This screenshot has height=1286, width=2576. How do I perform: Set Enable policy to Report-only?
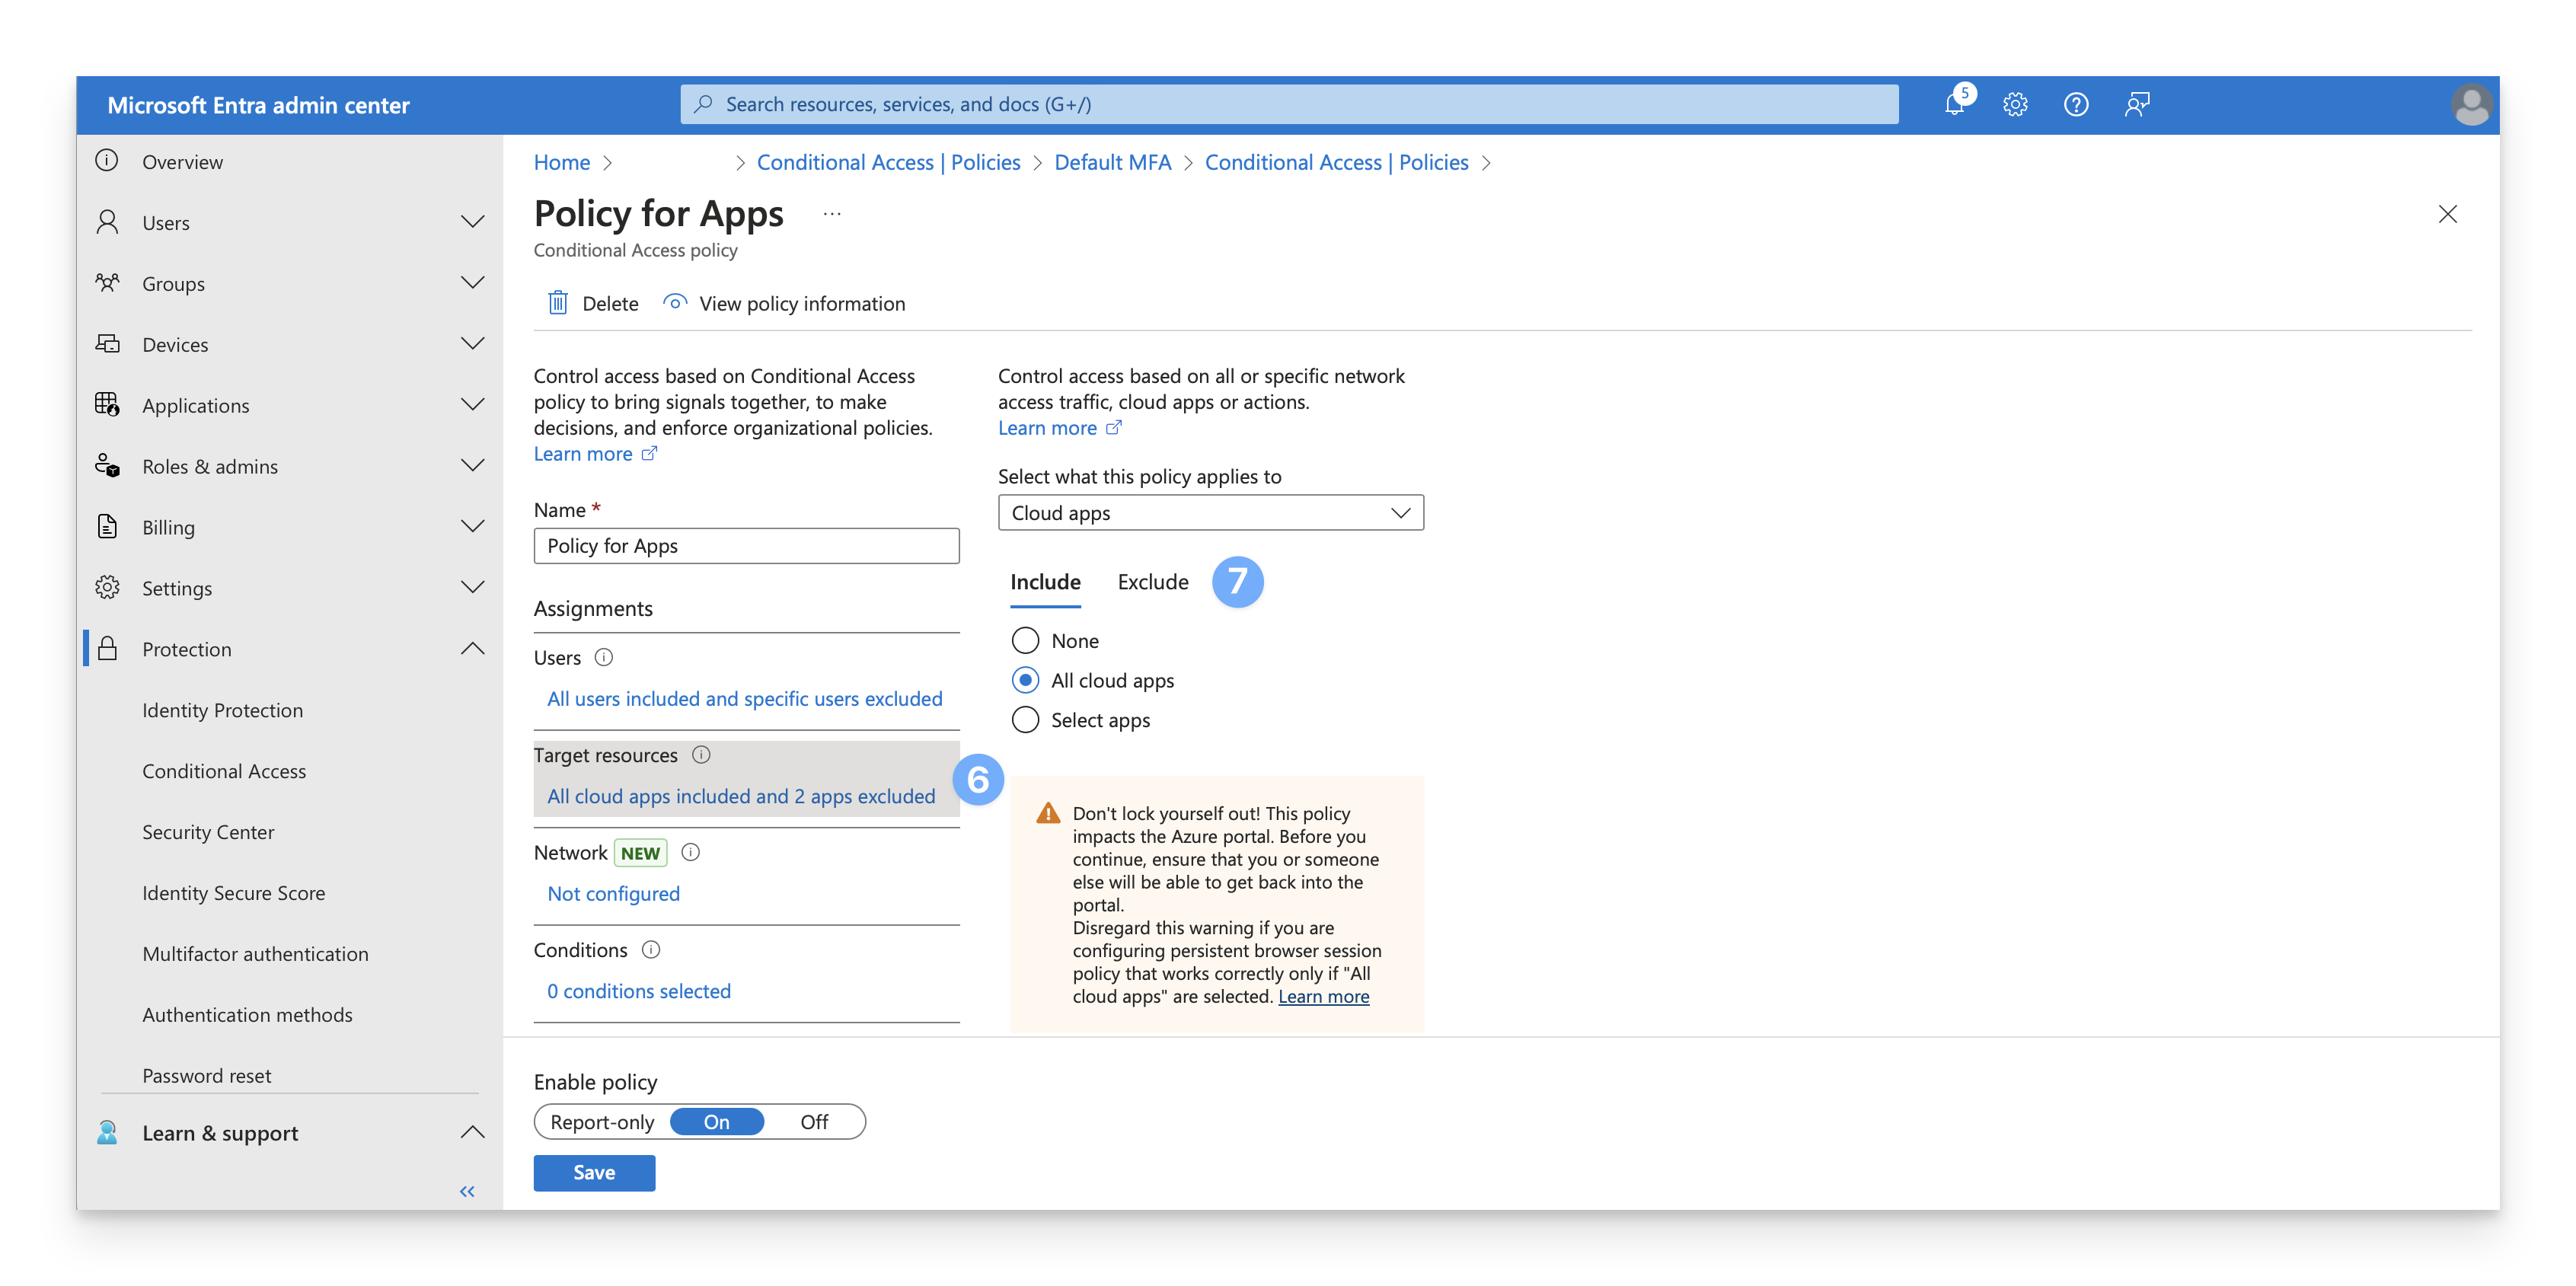click(x=602, y=1122)
